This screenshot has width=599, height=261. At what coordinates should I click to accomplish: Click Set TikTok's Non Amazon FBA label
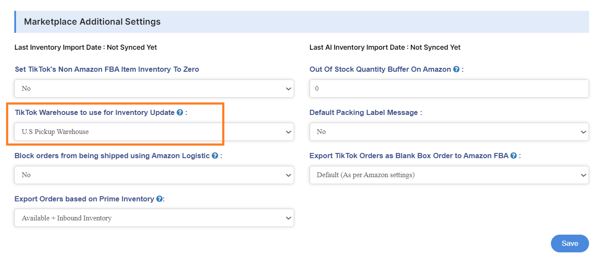[x=107, y=69]
